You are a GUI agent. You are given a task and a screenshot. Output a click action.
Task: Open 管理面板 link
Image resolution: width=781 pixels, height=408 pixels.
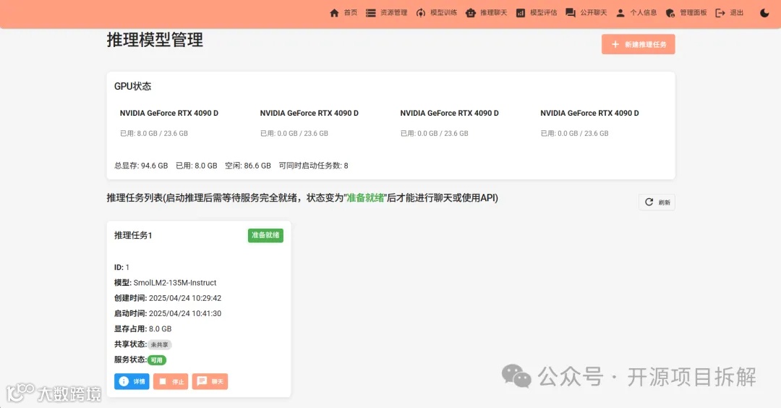tap(693, 13)
